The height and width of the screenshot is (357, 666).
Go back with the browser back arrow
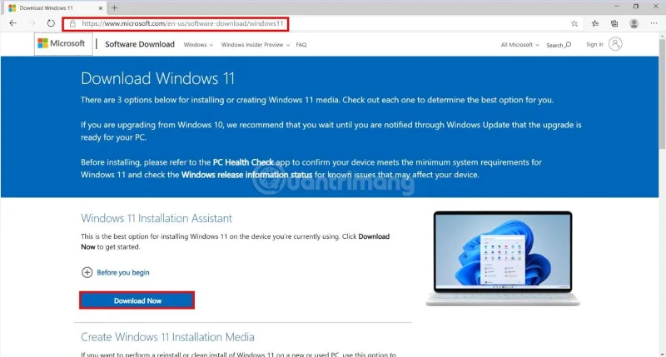click(x=13, y=23)
